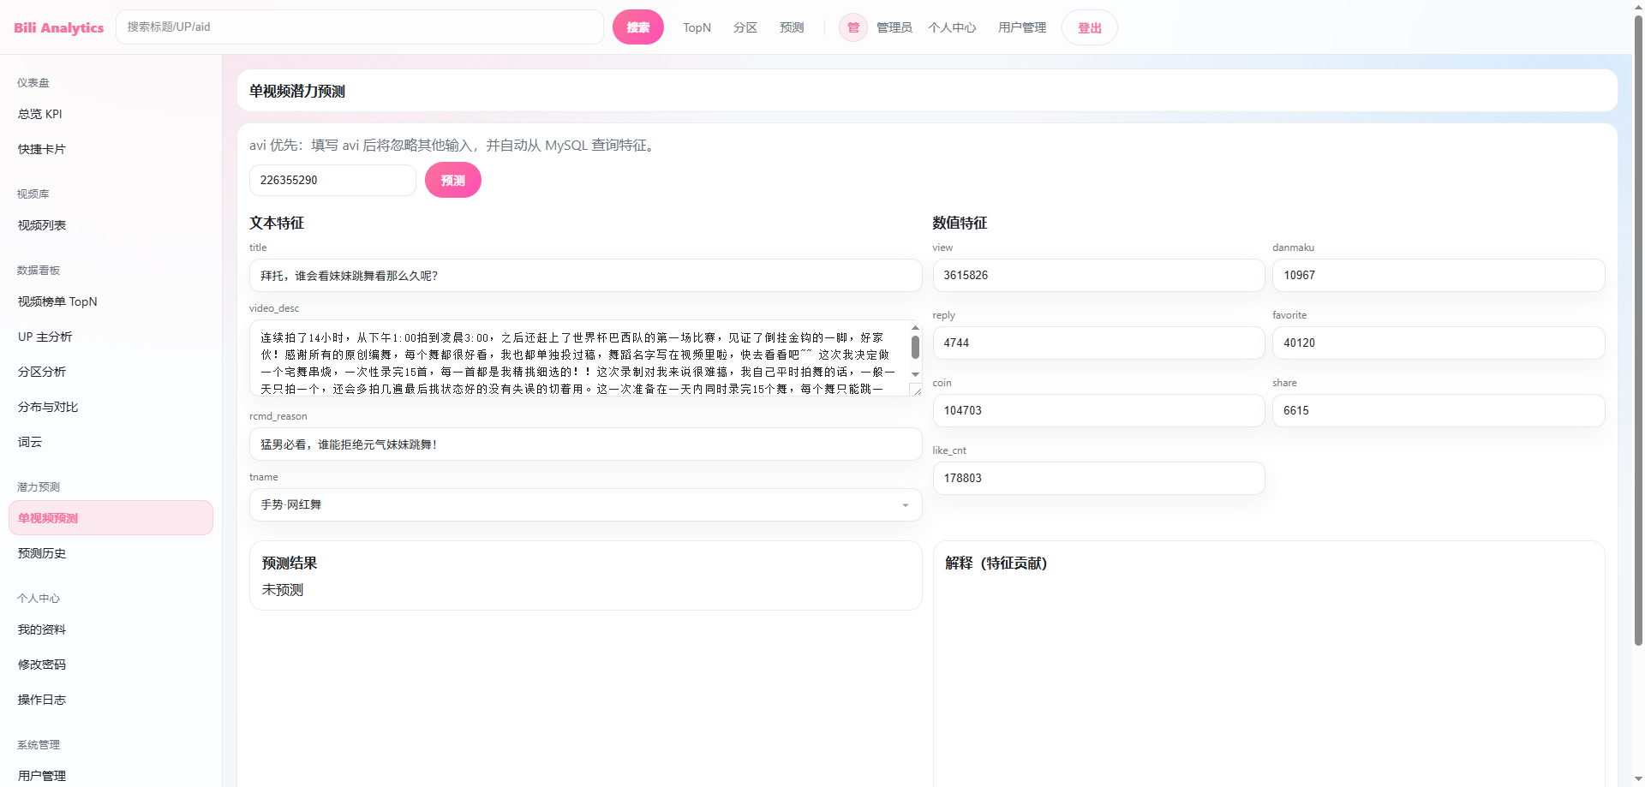Open 视频列表 from sidebar
Image resolution: width=1645 pixels, height=787 pixels.
[42, 225]
